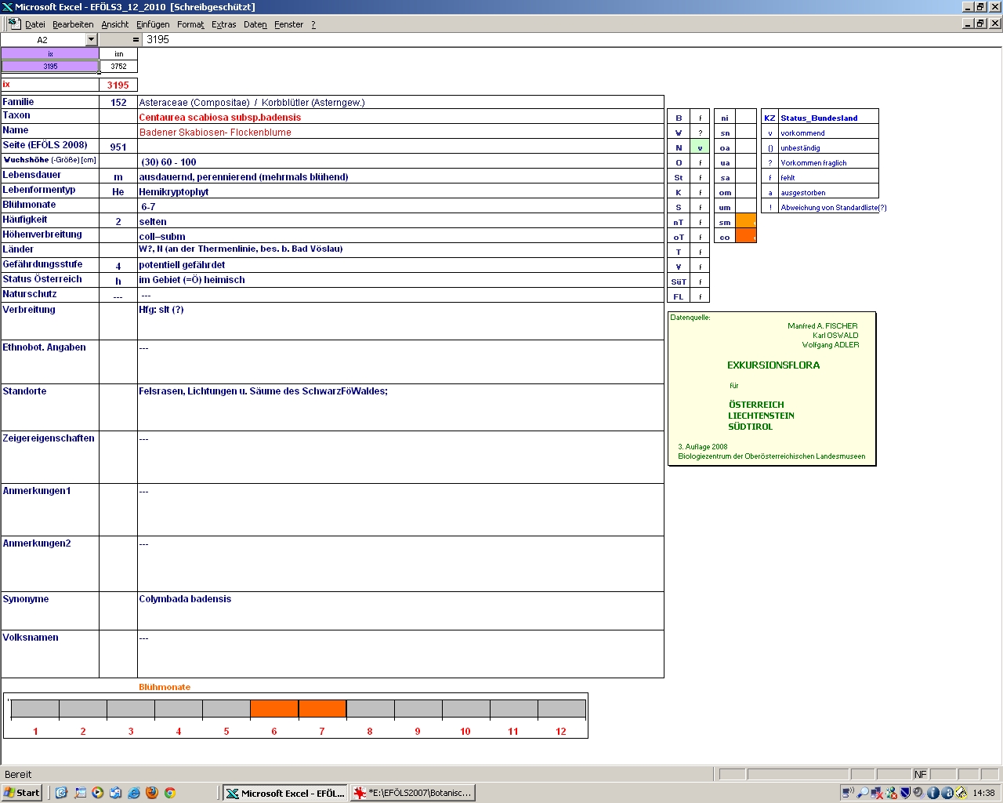Open the Datei menu

pyautogui.click(x=35, y=24)
